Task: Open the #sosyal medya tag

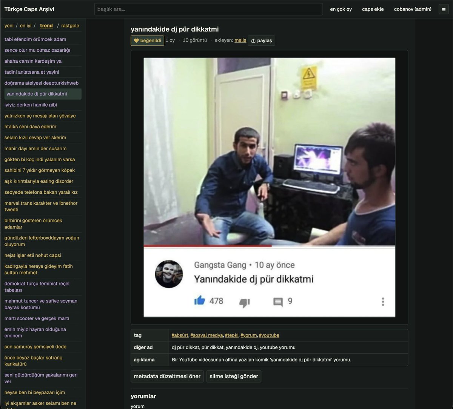Action: coord(206,335)
